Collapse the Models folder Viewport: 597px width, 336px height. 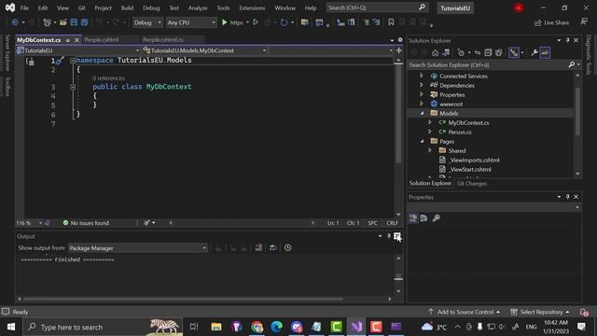pyautogui.click(x=422, y=113)
